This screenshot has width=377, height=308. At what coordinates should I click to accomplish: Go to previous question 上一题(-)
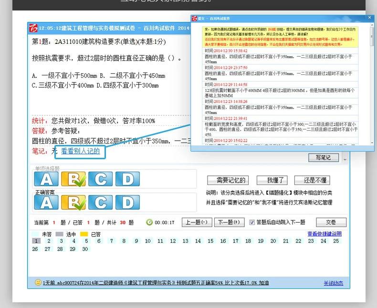[x=197, y=222]
